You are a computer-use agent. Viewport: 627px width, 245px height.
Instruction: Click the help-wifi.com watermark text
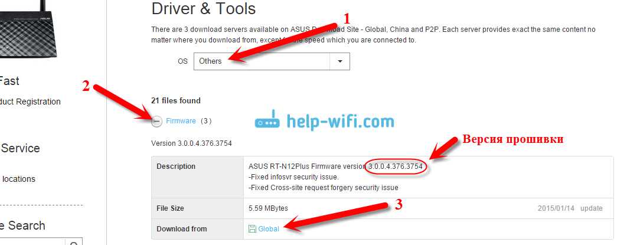click(340, 122)
